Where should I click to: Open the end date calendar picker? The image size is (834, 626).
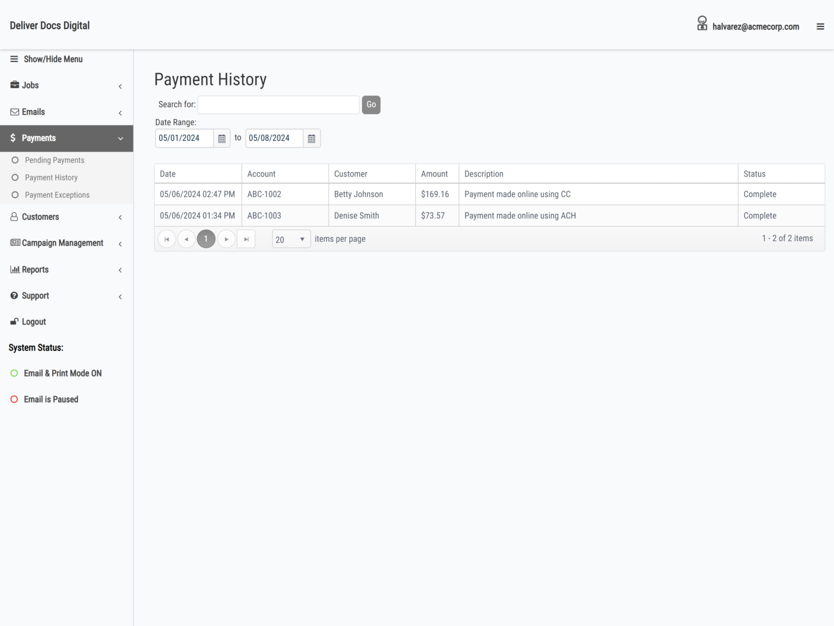(x=312, y=139)
